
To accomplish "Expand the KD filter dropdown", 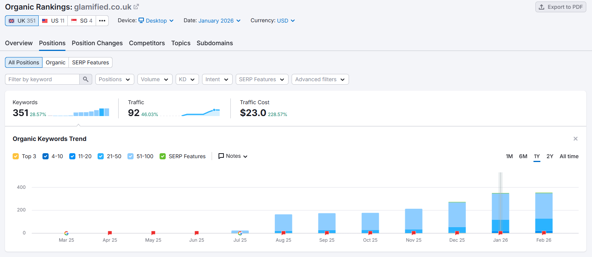I will pos(187,79).
